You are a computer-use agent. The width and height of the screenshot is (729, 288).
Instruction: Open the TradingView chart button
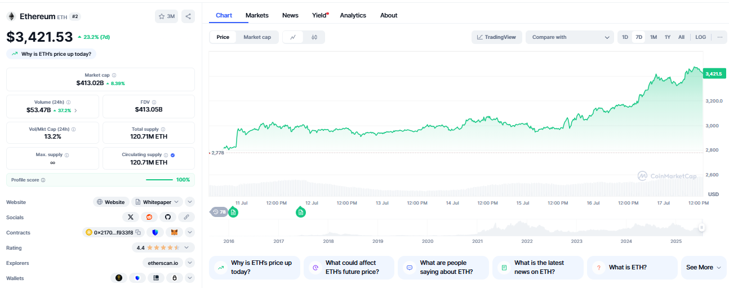point(497,37)
